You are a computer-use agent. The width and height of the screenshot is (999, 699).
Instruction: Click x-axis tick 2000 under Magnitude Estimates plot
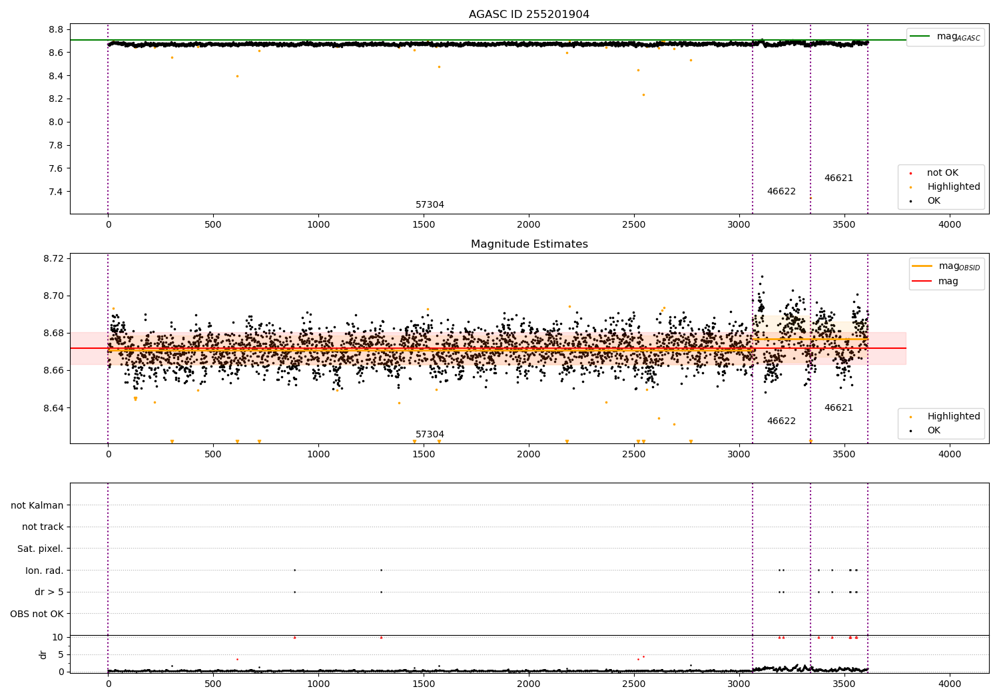pyautogui.click(x=529, y=455)
